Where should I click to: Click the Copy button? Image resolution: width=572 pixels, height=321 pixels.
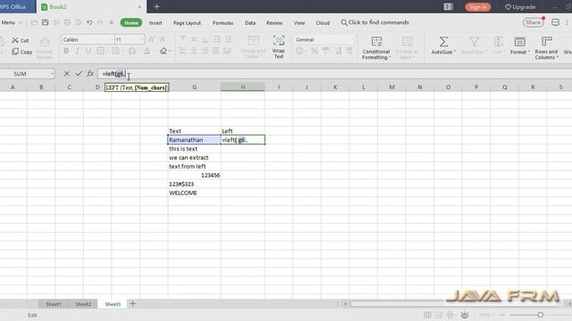pos(21,52)
